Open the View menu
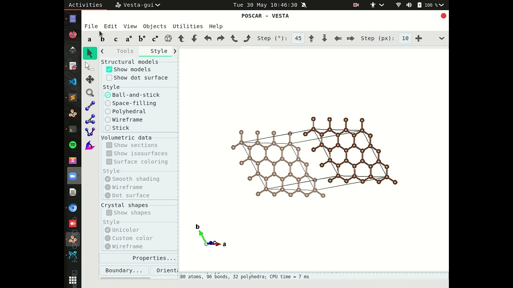 click(x=130, y=26)
